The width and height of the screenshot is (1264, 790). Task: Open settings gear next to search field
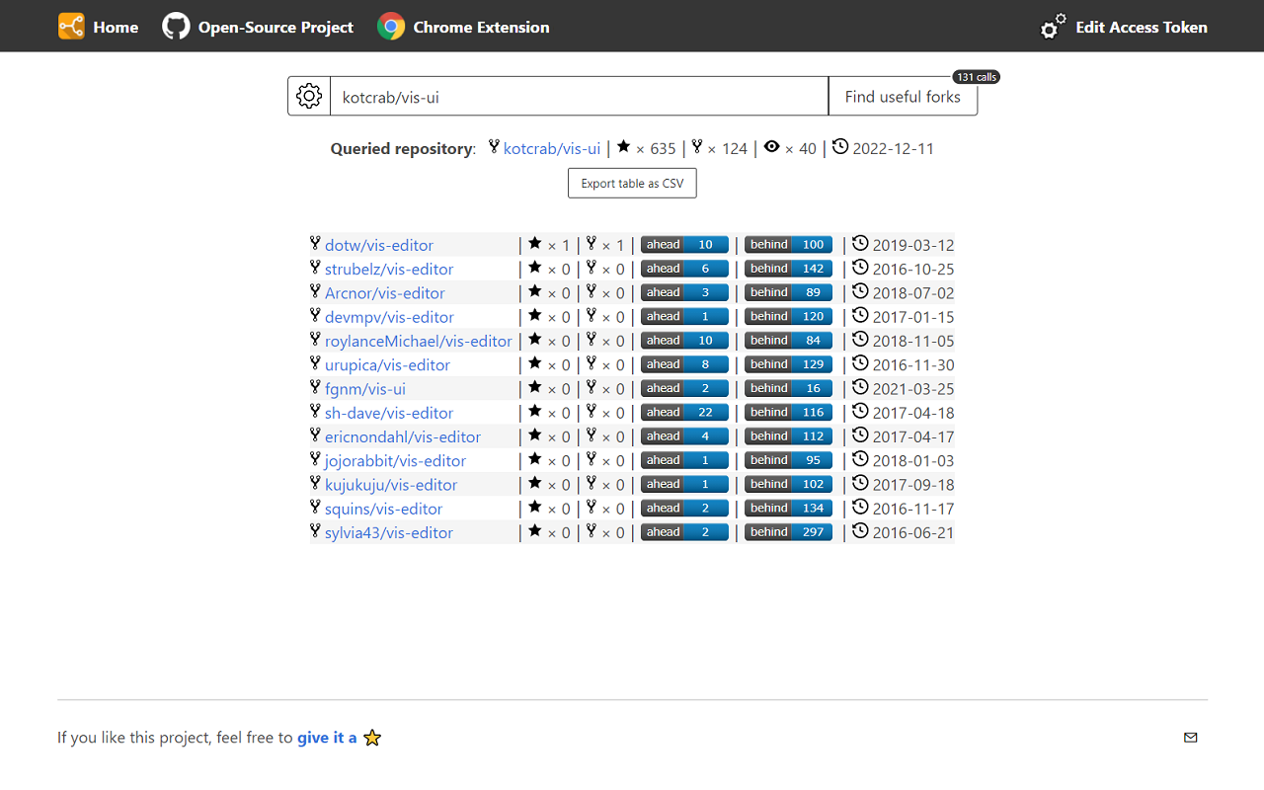click(309, 96)
